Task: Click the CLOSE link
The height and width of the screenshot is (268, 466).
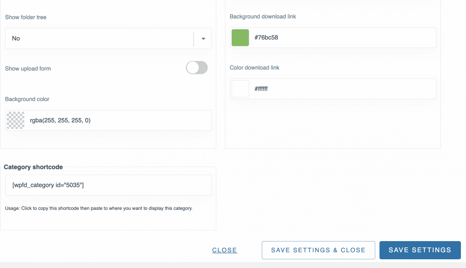Action: point(225,250)
